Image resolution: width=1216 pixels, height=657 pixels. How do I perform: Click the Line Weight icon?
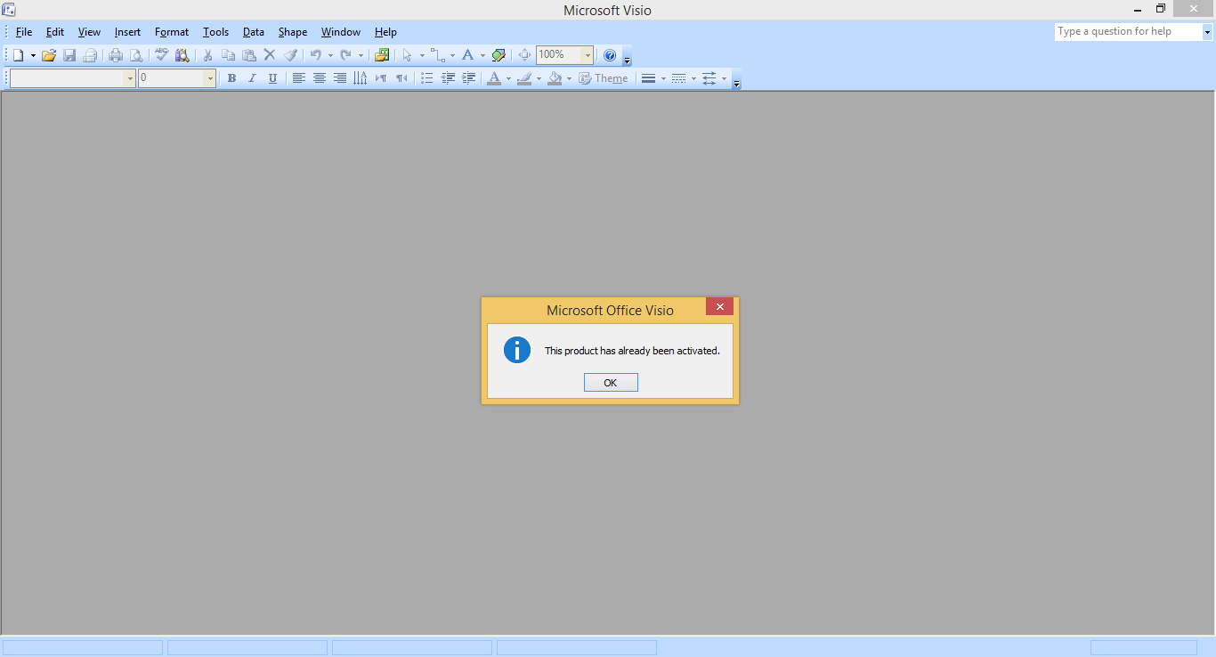coord(649,78)
